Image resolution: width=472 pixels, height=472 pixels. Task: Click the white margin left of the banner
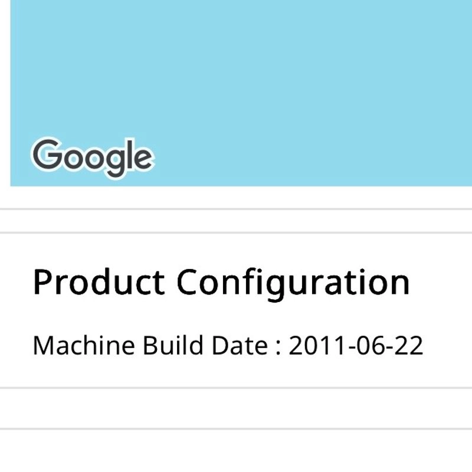(5, 93)
